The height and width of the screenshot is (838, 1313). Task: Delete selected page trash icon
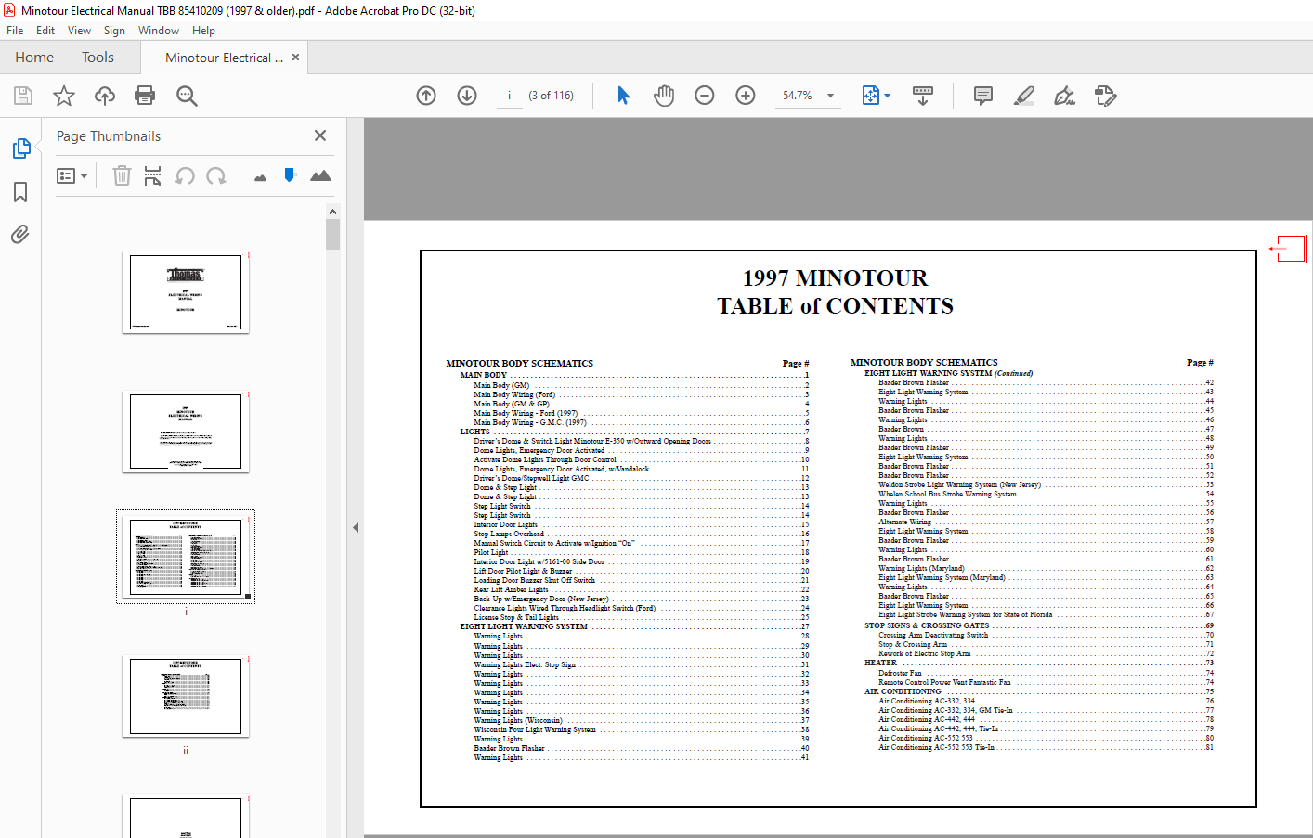pos(122,175)
